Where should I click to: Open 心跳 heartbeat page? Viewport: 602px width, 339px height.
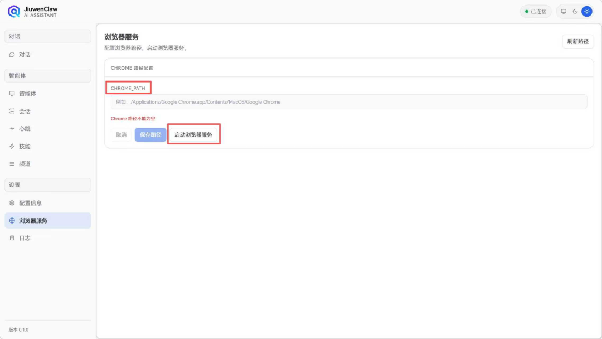pos(47,129)
